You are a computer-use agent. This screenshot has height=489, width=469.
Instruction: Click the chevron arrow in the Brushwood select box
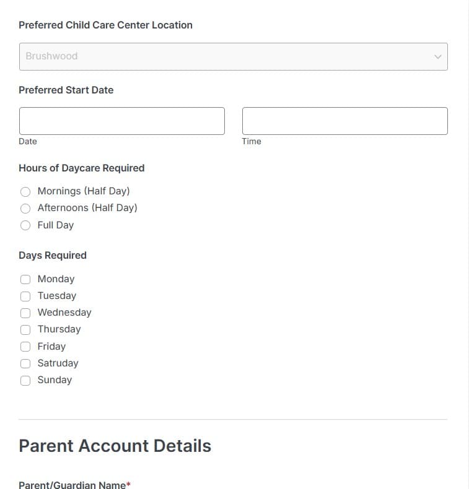[438, 57]
